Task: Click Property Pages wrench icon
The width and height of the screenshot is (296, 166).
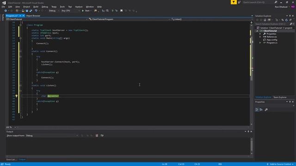Action: tap(266, 110)
